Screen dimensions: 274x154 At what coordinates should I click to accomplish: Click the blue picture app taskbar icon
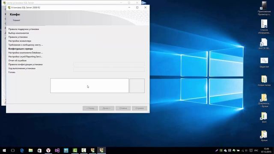(x=66, y=150)
